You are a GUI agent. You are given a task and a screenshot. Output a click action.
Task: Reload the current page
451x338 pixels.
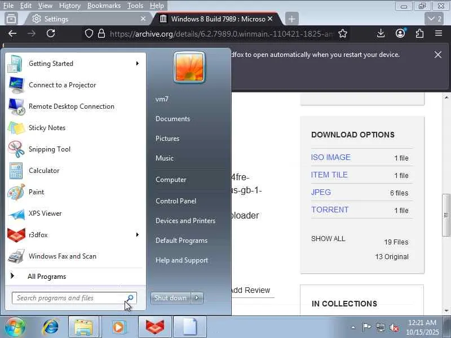click(51, 34)
